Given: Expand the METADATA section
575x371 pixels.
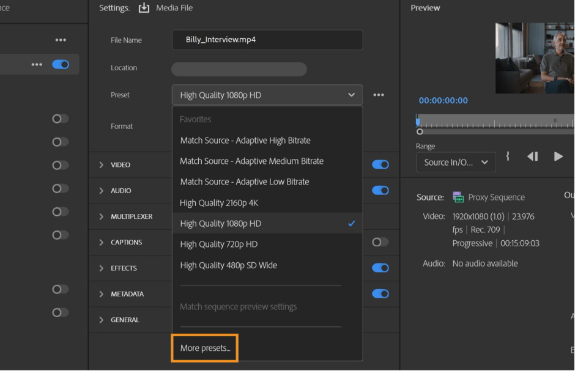Looking at the screenshot, I should 101,294.
